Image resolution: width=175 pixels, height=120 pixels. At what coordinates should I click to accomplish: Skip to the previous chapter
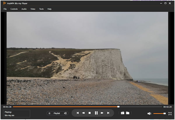pos(78,113)
